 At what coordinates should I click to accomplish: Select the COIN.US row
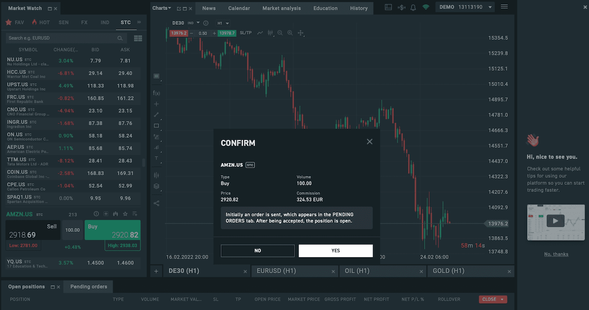pyautogui.click(x=74, y=173)
